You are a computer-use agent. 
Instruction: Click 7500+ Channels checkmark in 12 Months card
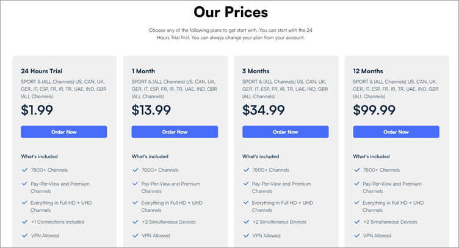(x=356, y=170)
